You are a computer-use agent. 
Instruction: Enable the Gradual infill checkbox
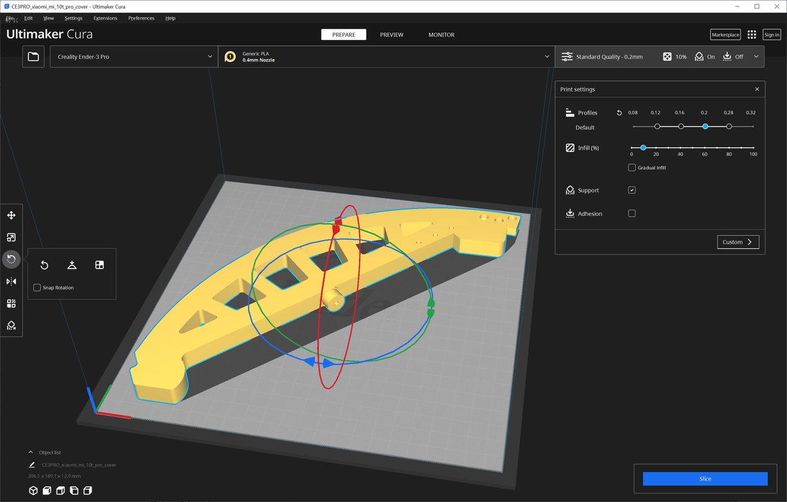pos(632,168)
